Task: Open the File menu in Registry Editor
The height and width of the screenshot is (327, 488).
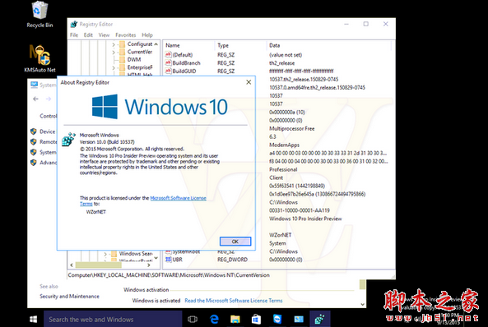Action: click(x=74, y=35)
